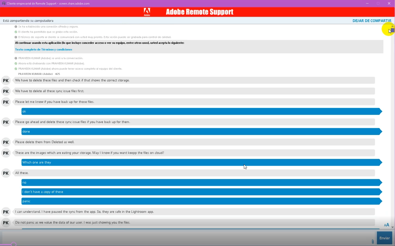The height and width of the screenshot is (246, 395).
Task: Click info icon beside 'Se ha establecido una conexión cifrada'
Action: pos(16,27)
